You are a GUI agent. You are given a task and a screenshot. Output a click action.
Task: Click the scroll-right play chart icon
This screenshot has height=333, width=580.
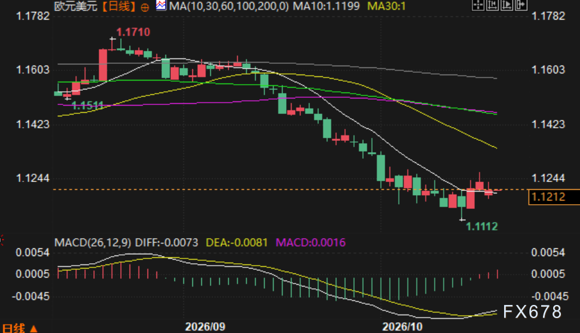[x=507, y=5]
